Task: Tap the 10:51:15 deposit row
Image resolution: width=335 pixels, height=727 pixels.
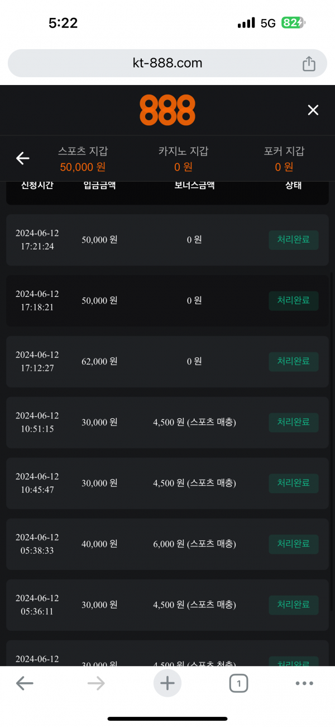Action: 167,422
